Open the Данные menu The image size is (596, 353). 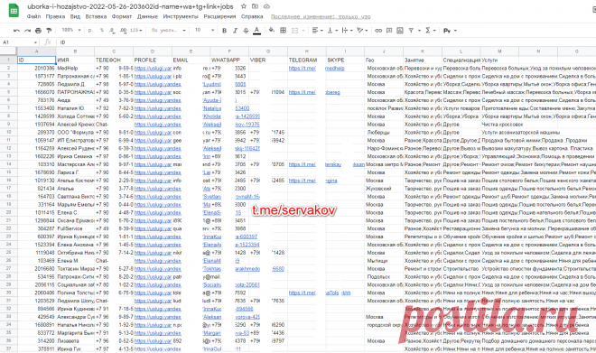click(x=147, y=17)
